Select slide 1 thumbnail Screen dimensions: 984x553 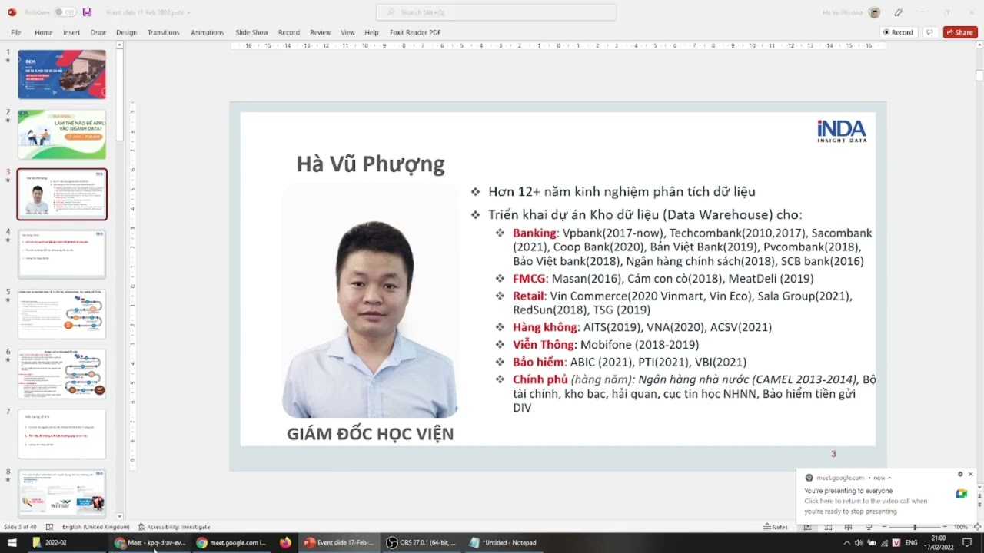pyautogui.click(x=61, y=75)
